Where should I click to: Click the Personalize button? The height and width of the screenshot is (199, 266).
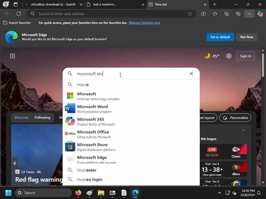tap(235, 118)
